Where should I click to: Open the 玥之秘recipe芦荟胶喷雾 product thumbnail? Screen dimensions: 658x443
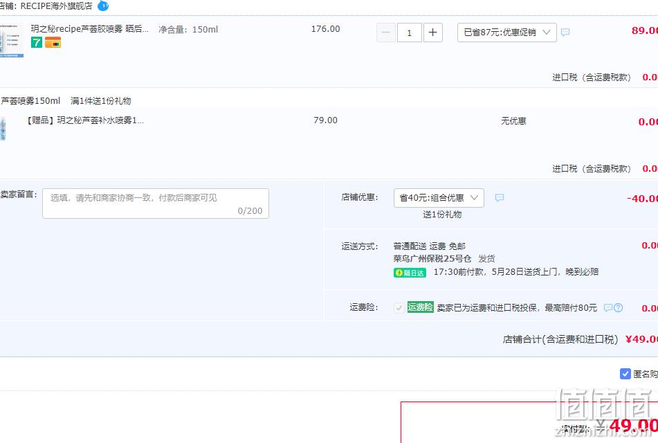[x=11, y=40]
